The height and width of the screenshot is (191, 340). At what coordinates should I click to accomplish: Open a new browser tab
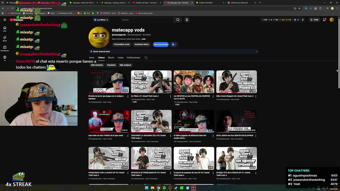260,3
